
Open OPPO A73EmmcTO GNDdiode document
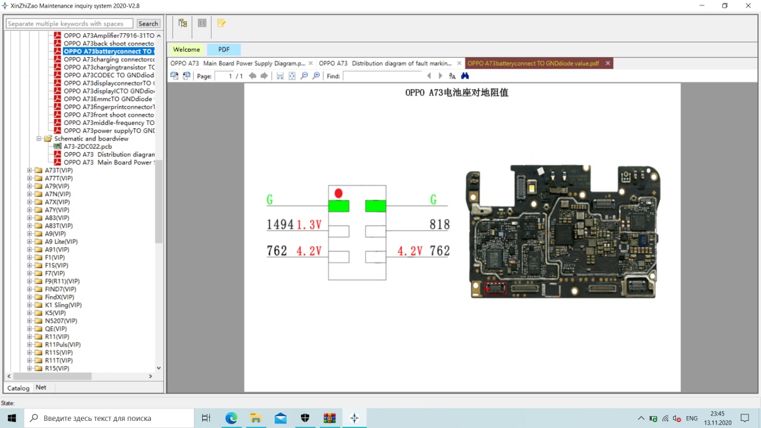tap(109, 99)
